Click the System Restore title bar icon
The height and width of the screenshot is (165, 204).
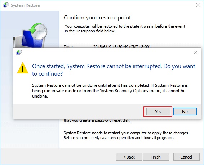tap(6, 5)
